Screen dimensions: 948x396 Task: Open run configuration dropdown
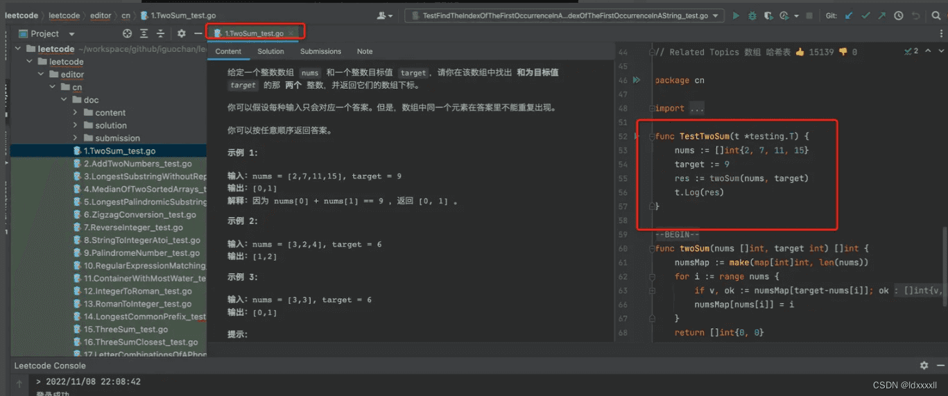point(565,15)
